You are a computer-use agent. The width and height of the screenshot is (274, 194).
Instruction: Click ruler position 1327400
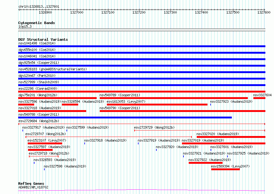pos(201,12)
